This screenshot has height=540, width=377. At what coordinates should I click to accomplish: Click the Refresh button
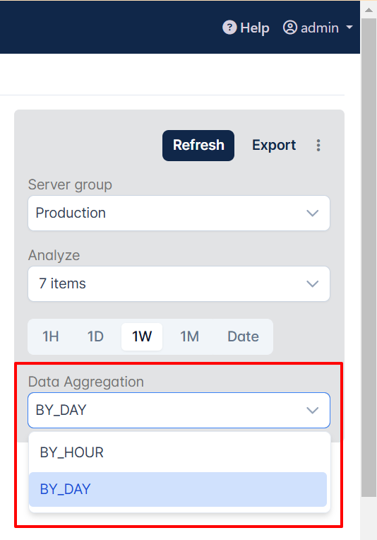tap(198, 146)
